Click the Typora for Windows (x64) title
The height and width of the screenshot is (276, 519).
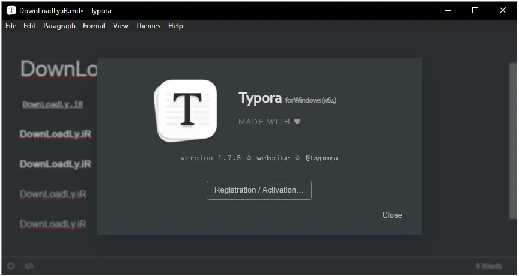click(x=287, y=98)
